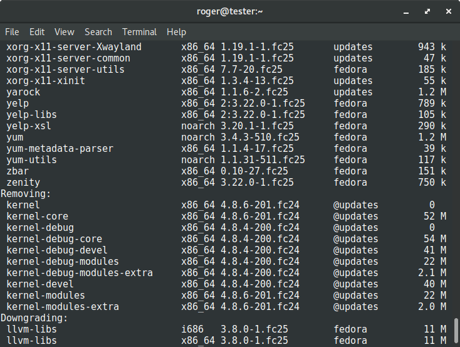
Task: Open the Search menu
Action: [x=98, y=32]
